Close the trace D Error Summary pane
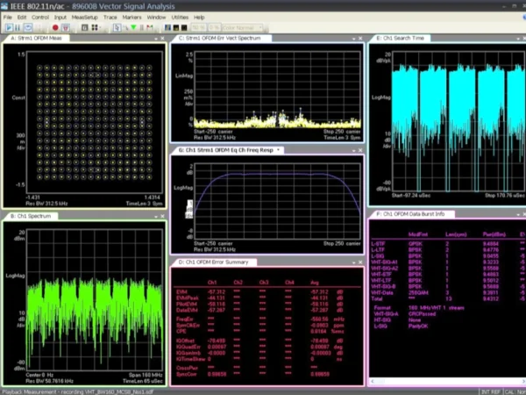Screen dimensions: 526x395 pyautogui.click(x=360, y=262)
